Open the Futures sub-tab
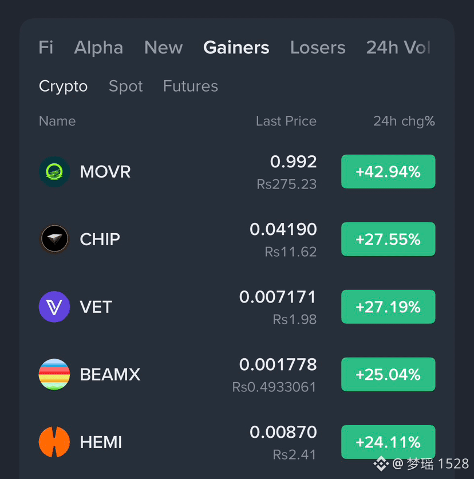Viewport: 474px width, 479px height. 191,86
